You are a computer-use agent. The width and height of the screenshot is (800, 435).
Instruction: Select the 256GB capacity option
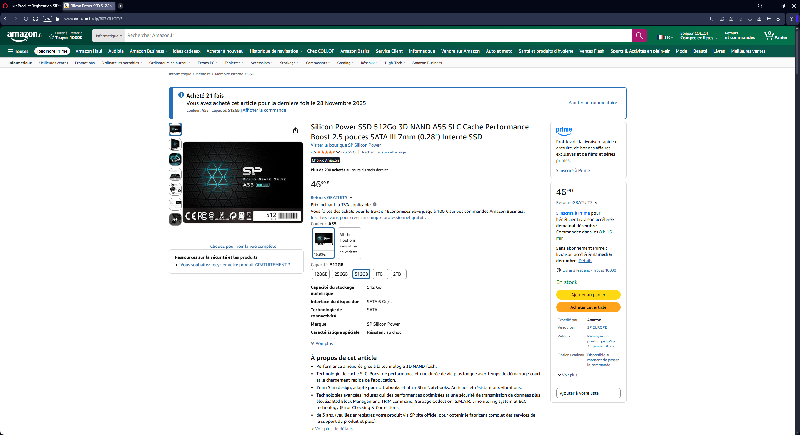341,274
